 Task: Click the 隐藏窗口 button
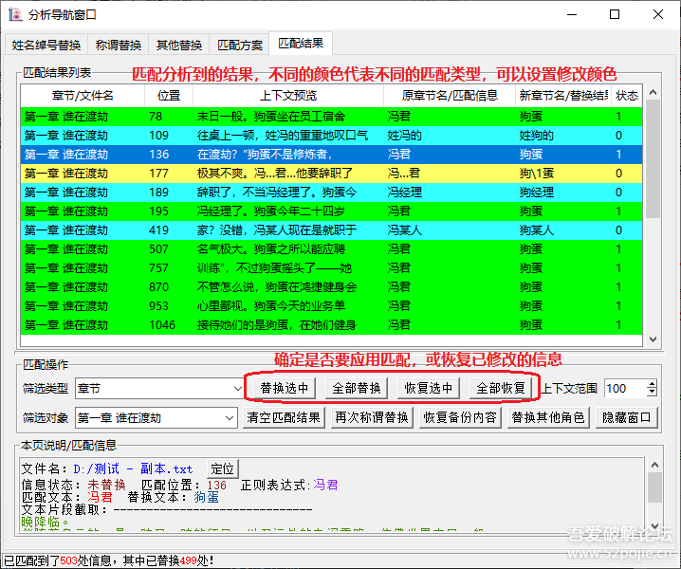(627, 417)
